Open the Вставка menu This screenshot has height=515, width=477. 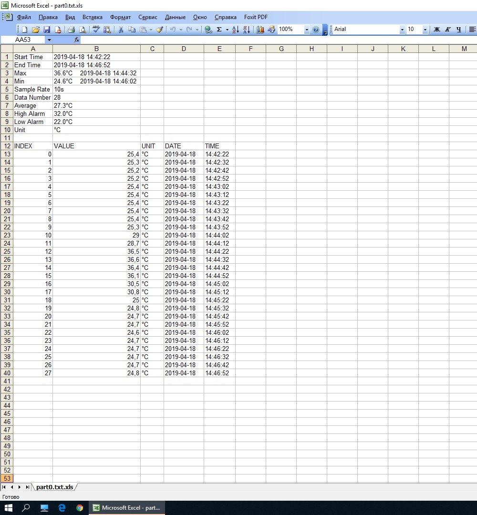point(93,17)
